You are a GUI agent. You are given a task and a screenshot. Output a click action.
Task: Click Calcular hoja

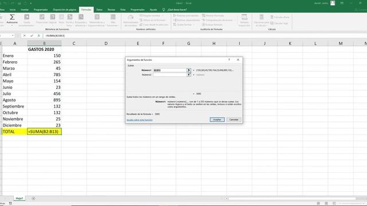point(279,23)
